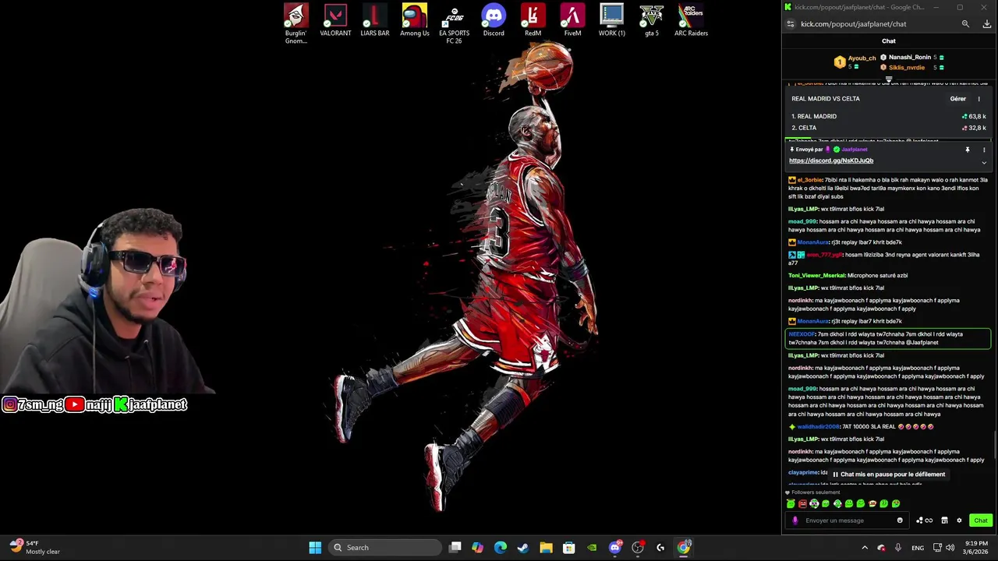
Task: Open the clock showing 9:19 PM
Action: (x=976, y=548)
